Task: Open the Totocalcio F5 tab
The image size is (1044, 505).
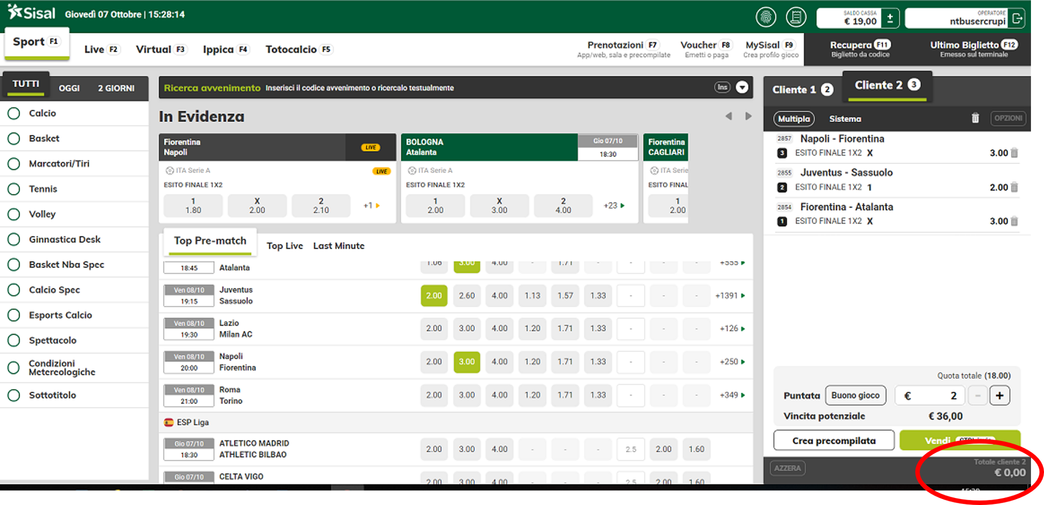Action: pyautogui.click(x=299, y=49)
